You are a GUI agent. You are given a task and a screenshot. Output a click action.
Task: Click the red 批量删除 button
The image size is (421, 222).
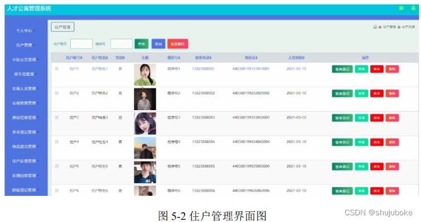pos(178,44)
